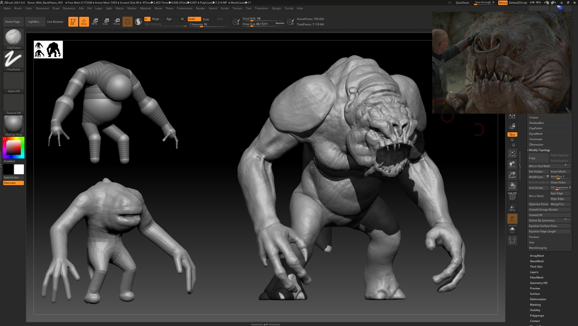
Task: Click the Zoom3D icon
Action: coord(512,175)
